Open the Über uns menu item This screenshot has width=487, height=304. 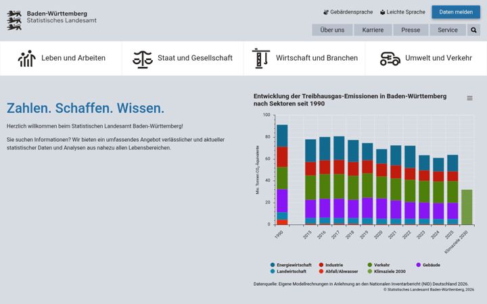click(332, 30)
